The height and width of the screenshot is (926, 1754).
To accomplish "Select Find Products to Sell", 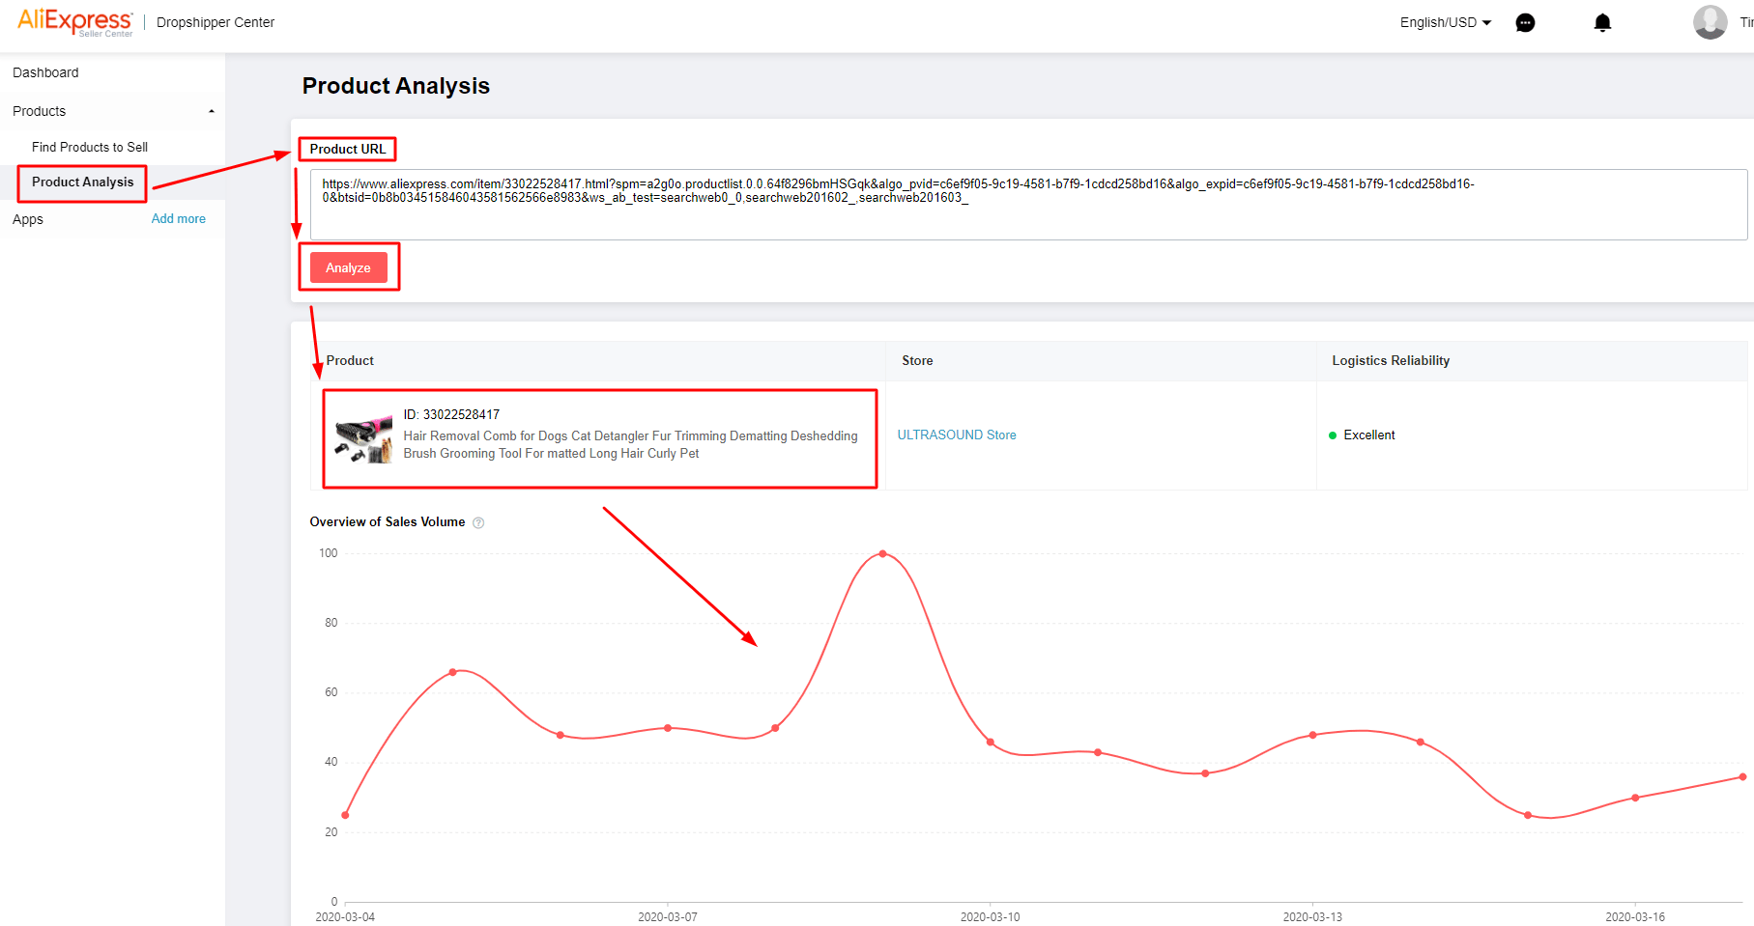I will (90, 147).
